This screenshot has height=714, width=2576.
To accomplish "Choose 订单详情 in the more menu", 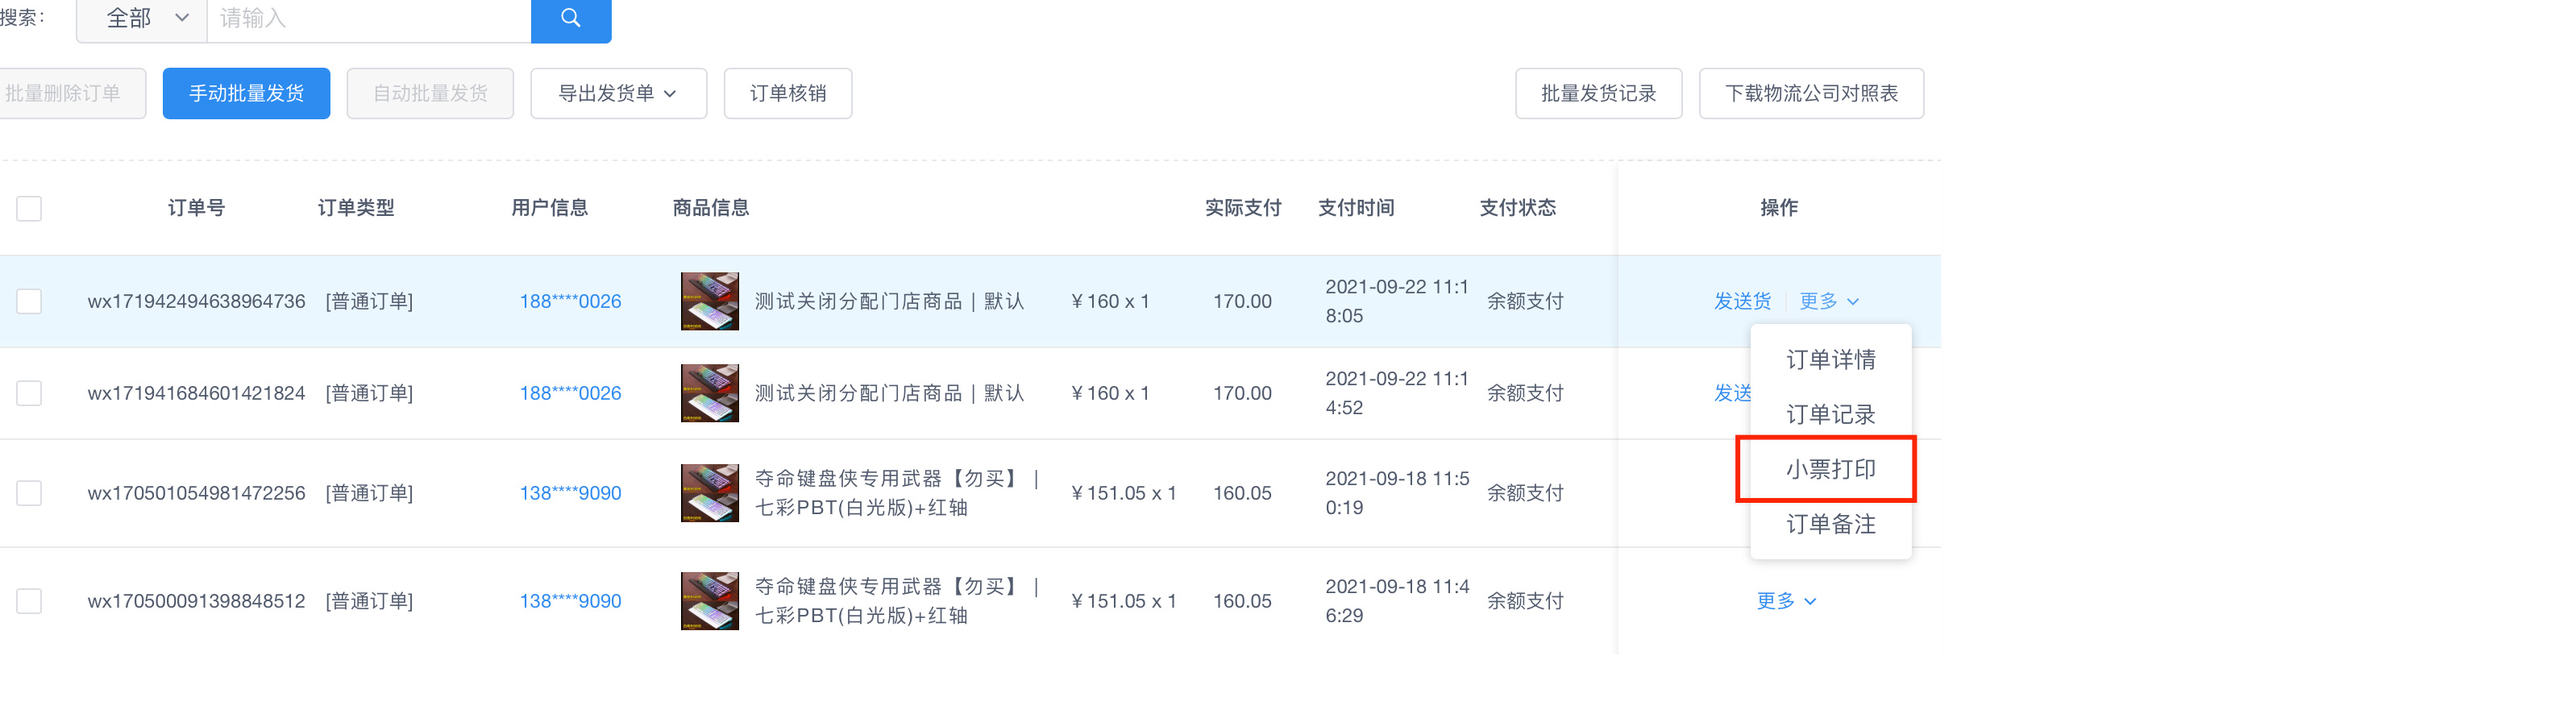I will (1830, 360).
